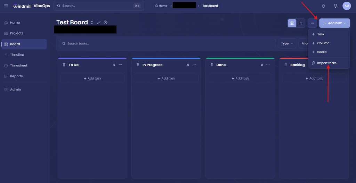Choose Column from Add new menu

329,43
